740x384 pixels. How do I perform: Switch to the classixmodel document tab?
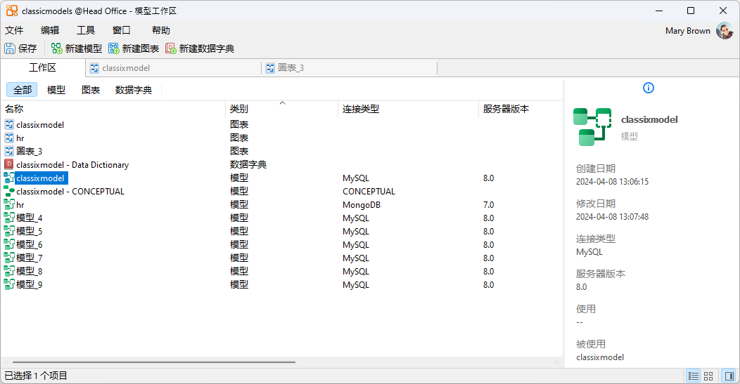pyautogui.click(x=173, y=68)
